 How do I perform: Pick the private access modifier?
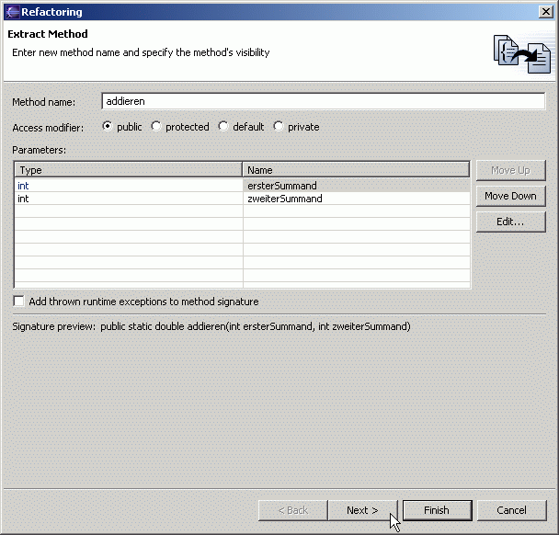(x=279, y=127)
